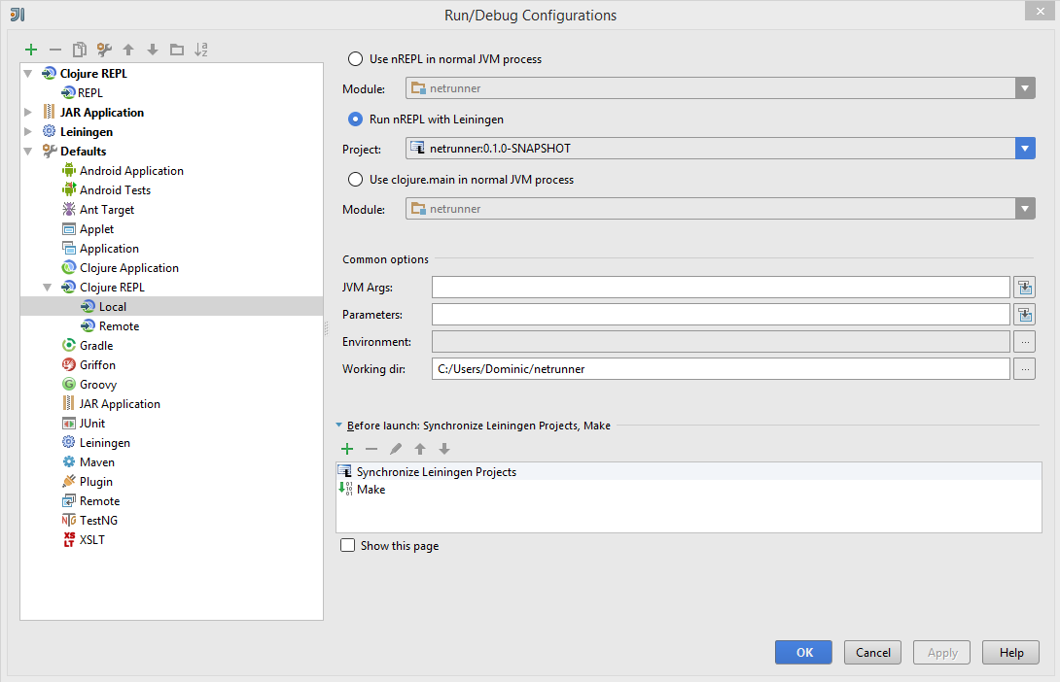
Task: Collapse Before launch section
Action: pos(338,426)
